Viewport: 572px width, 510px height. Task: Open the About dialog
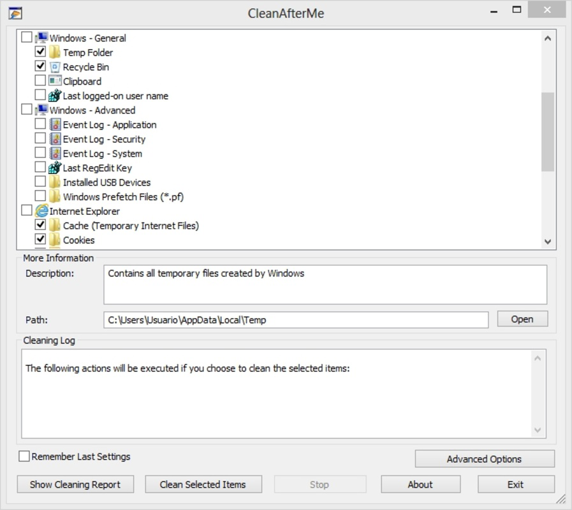click(421, 484)
